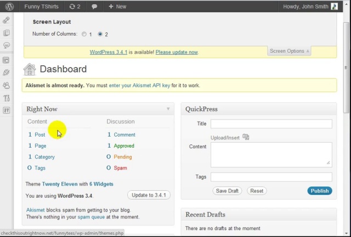Collapse the Right Now widget arrow
This screenshot has width=351, height=237.
point(168,109)
